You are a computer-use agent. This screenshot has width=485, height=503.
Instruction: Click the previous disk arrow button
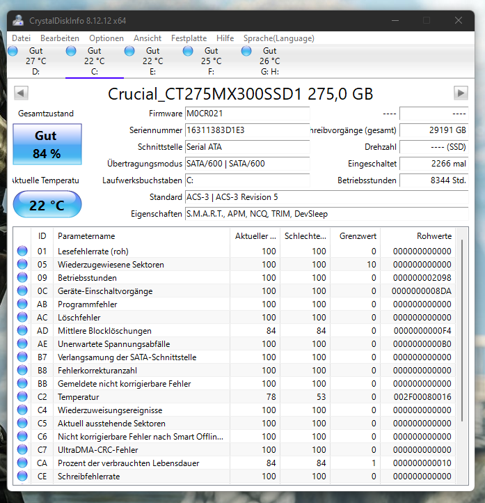coord(21,93)
